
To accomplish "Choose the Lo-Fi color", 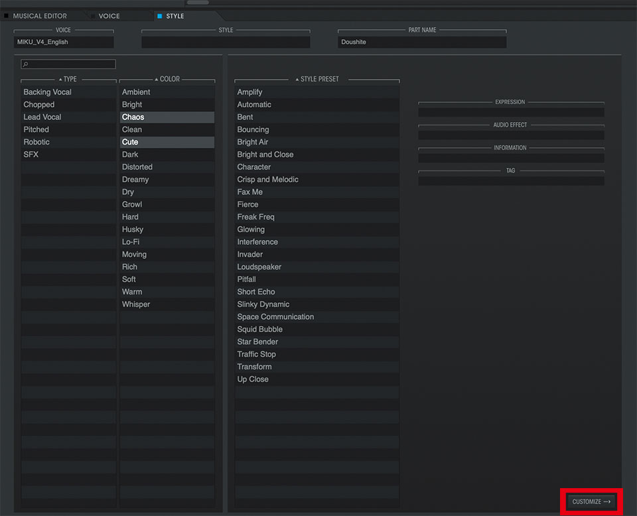I will point(167,242).
